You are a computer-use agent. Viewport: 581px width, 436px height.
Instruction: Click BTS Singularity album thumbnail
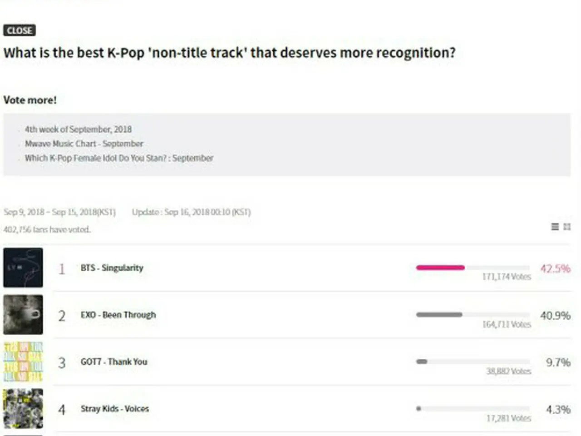[x=23, y=268]
